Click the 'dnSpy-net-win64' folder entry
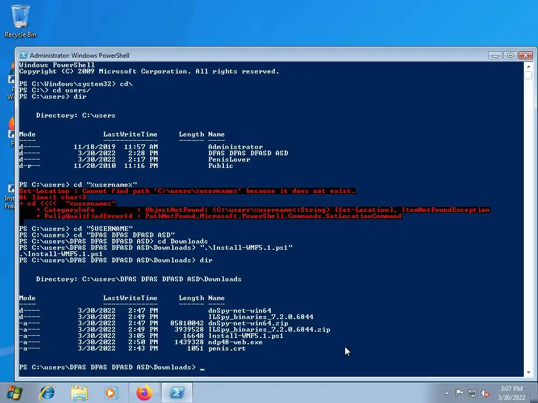The height and width of the screenshot is (403, 538). pos(240,311)
